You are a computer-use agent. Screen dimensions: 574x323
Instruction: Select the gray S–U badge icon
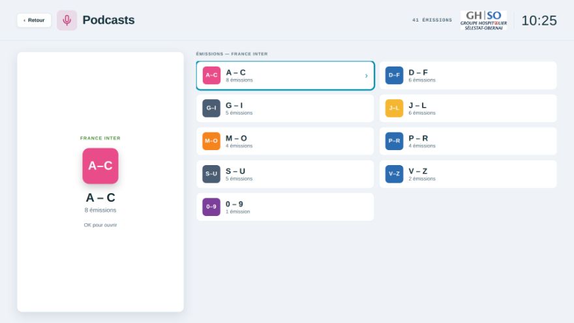[211, 174]
